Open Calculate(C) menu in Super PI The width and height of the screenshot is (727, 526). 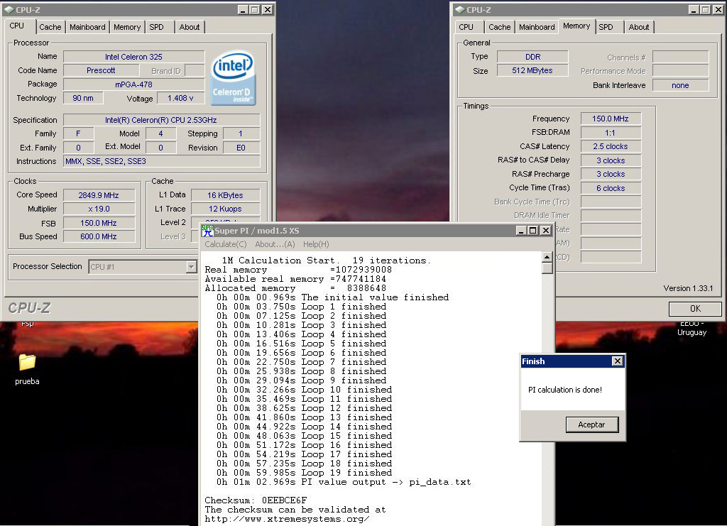coord(226,244)
